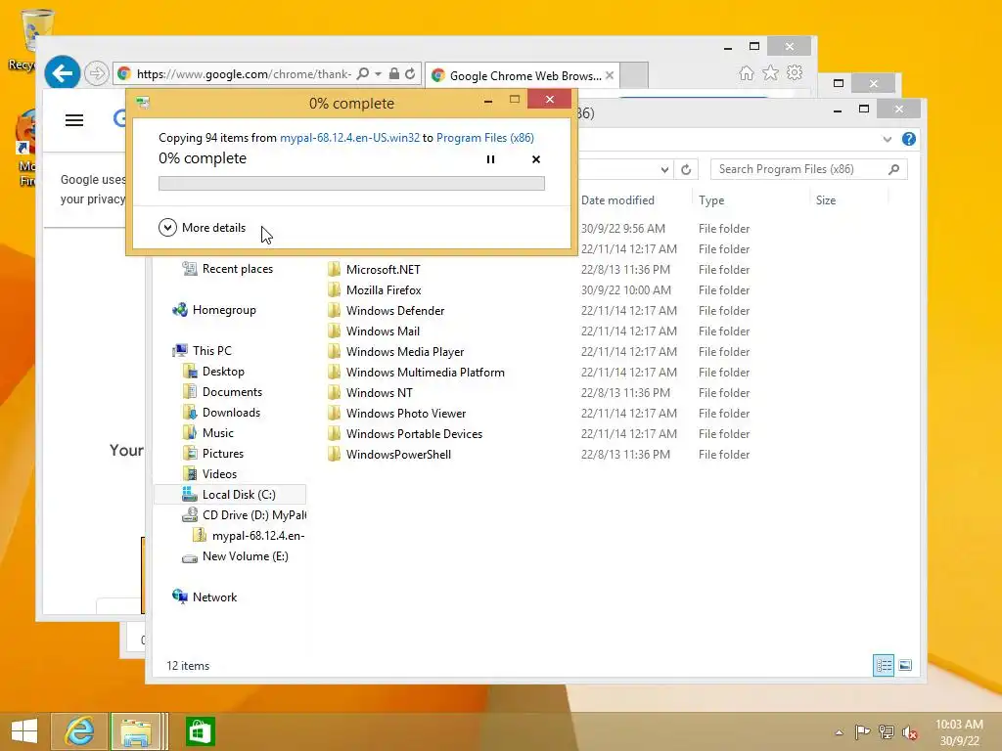View the site security lock icon

click(x=394, y=74)
